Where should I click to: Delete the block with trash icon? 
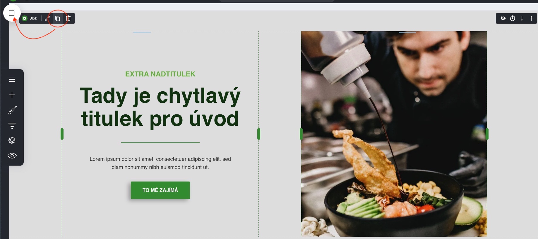pyautogui.click(x=68, y=18)
